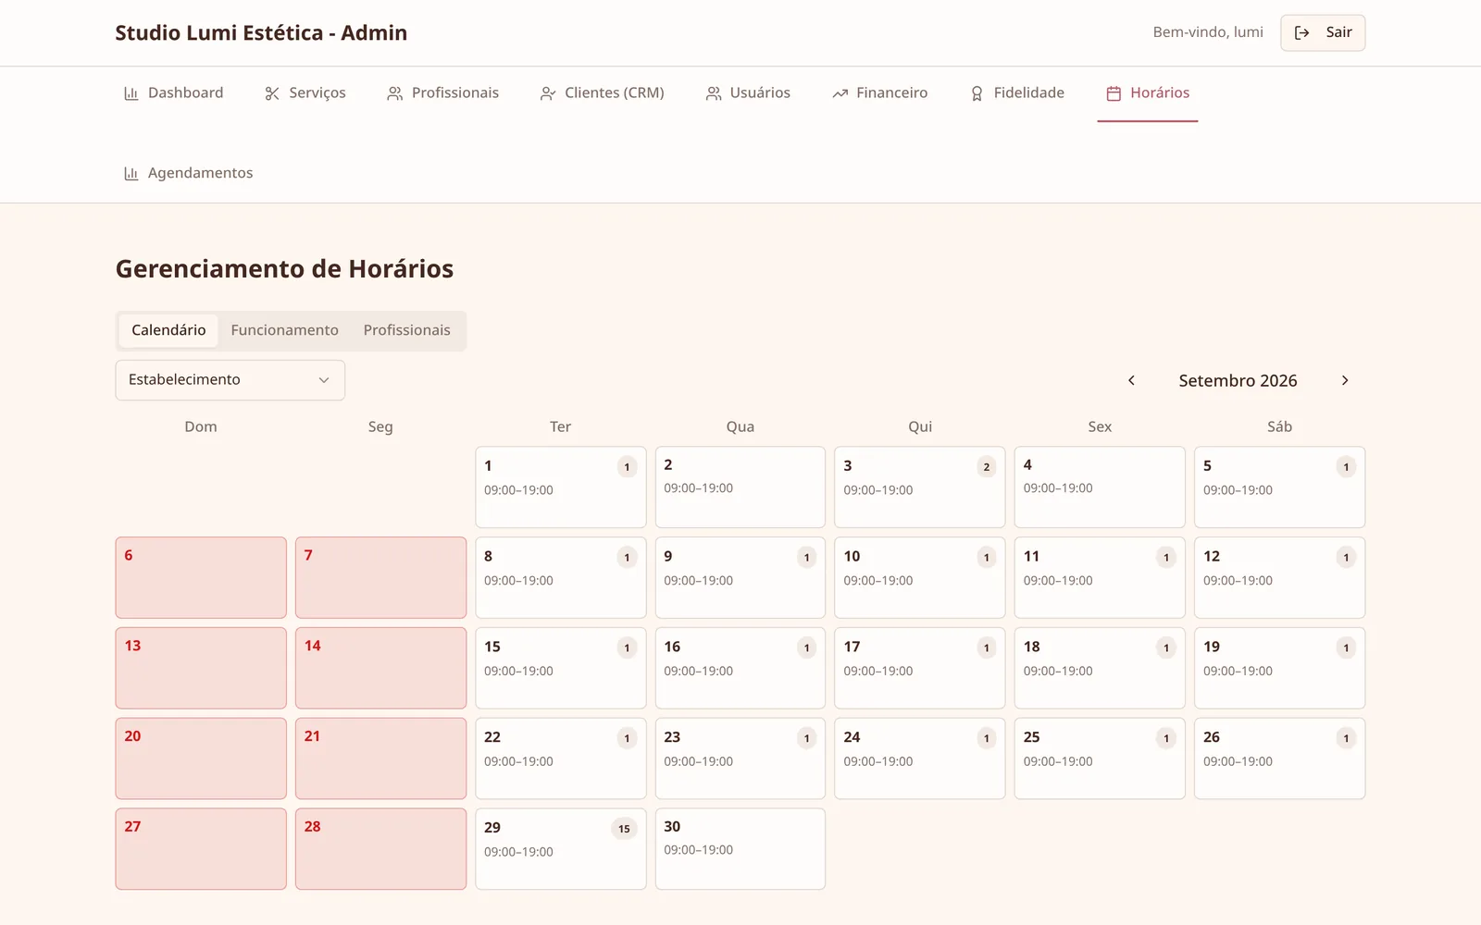Screen dimensions: 1481x925
Task: Select closed day 28 in the calendar
Action: click(380, 849)
